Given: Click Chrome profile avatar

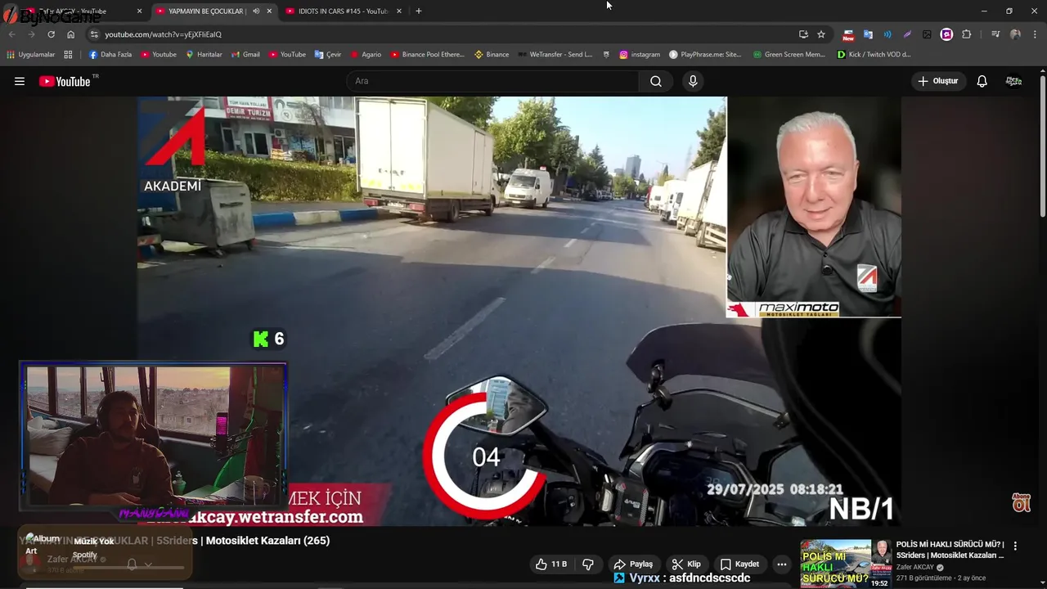Looking at the screenshot, I should (x=1015, y=34).
